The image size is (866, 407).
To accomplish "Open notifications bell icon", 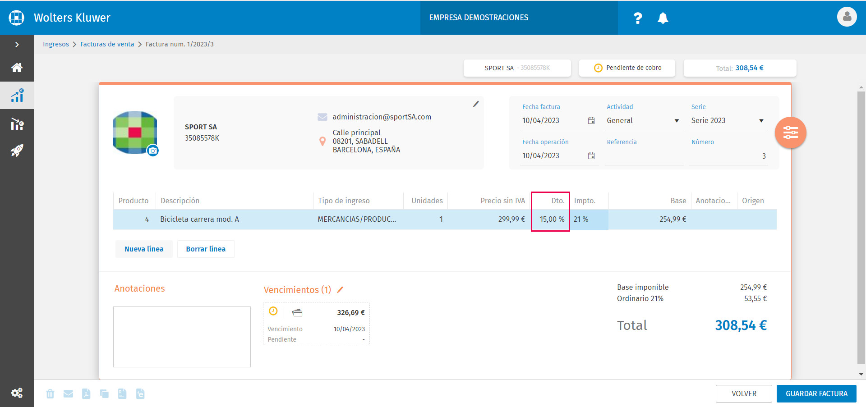I will click(x=663, y=18).
